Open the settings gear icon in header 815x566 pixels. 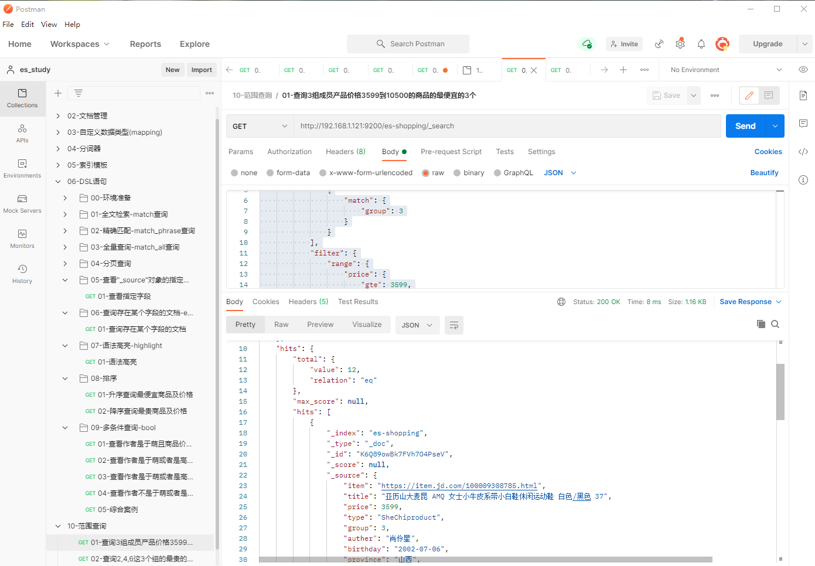[680, 44]
